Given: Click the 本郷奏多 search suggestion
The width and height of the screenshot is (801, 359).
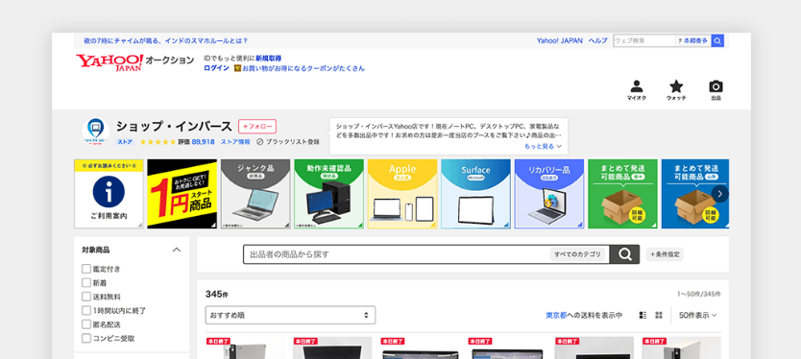Looking at the screenshot, I should pyautogui.click(x=693, y=41).
